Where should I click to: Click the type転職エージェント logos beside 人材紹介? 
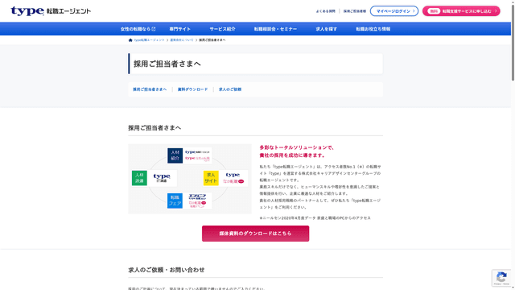pos(197,155)
